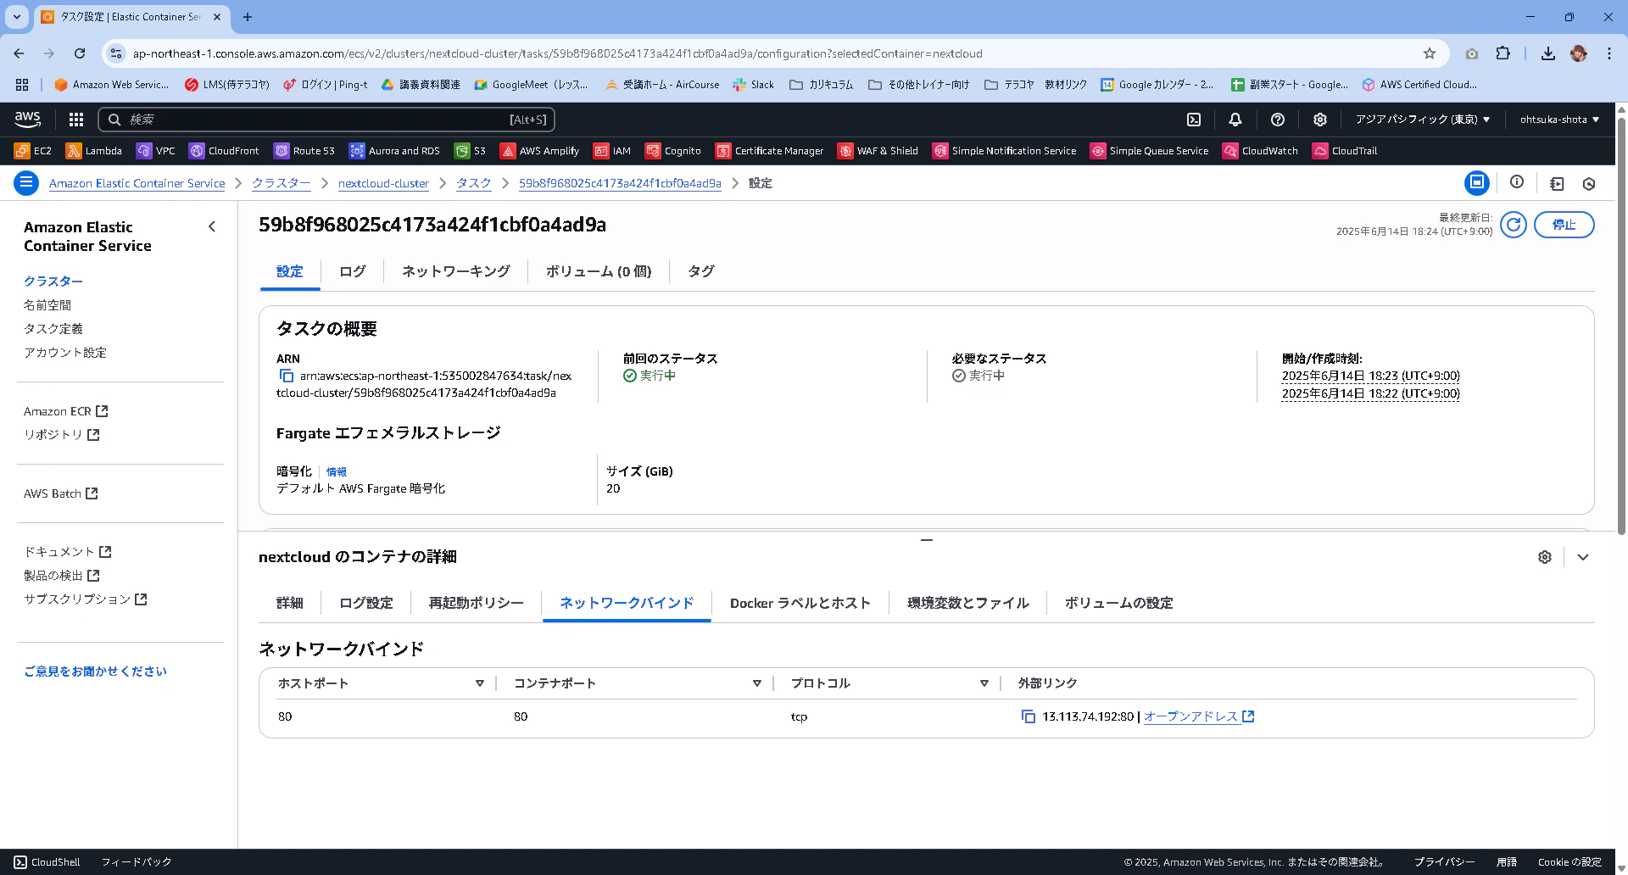1628x875 pixels.
Task: Copy the external link address 13.113.74.192:80
Action: pyautogui.click(x=1029, y=716)
